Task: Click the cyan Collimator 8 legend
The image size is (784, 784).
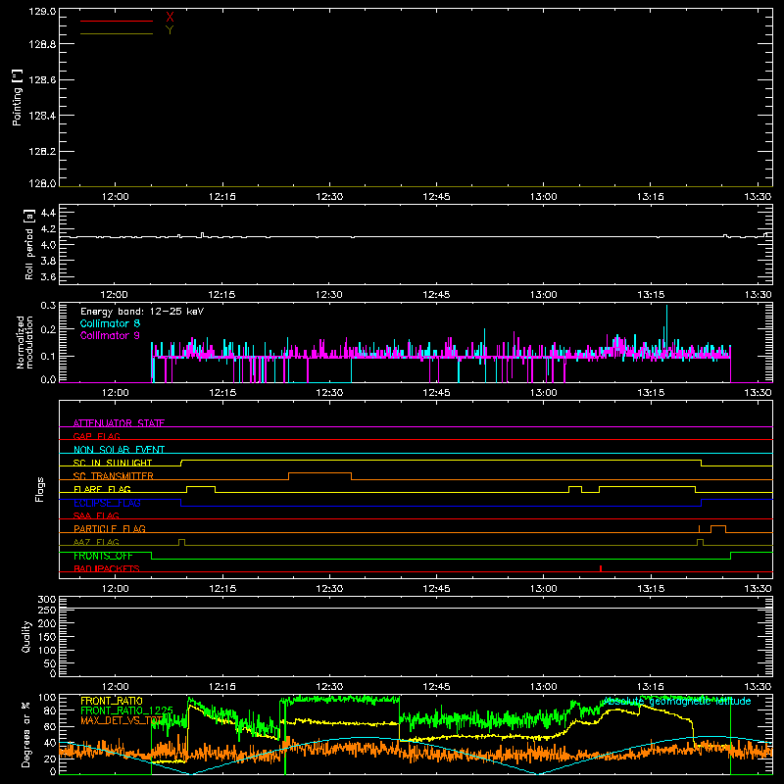Action: tap(110, 323)
